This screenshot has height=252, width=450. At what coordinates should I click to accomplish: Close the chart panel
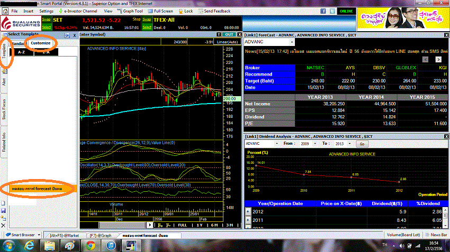[239, 34]
